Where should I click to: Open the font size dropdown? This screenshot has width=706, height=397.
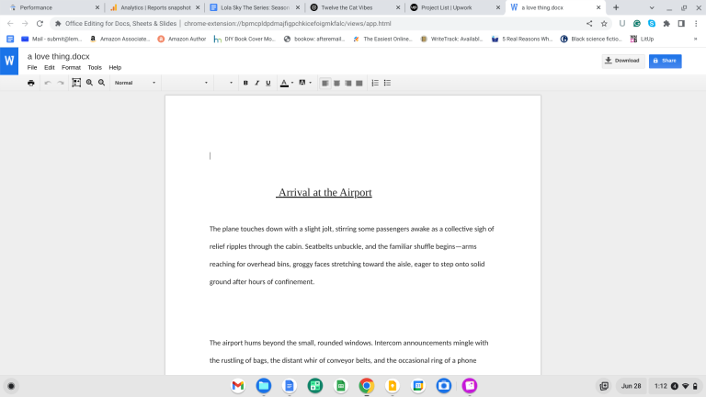point(224,83)
